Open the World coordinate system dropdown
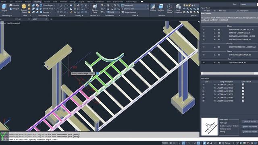This screenshot has height=145, width=258. (x=113, y=12)
